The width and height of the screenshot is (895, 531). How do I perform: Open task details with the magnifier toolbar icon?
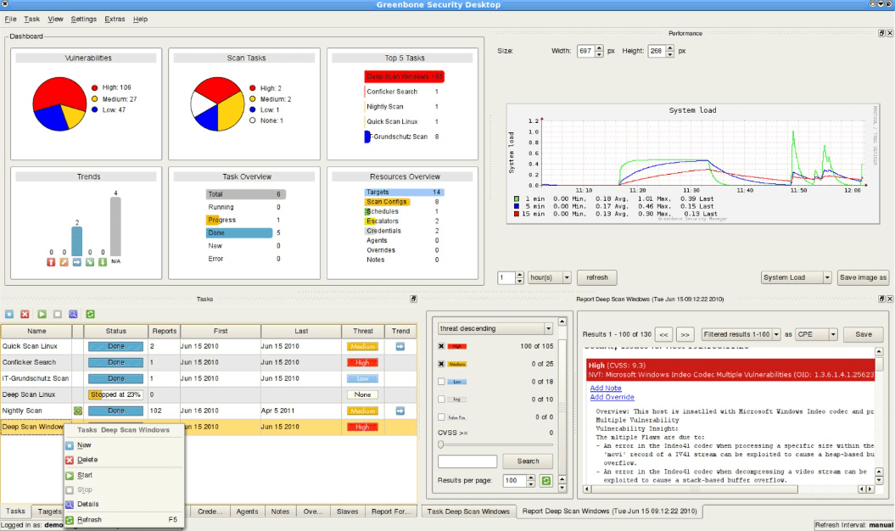pyautogui.click(x=74, y=314)
